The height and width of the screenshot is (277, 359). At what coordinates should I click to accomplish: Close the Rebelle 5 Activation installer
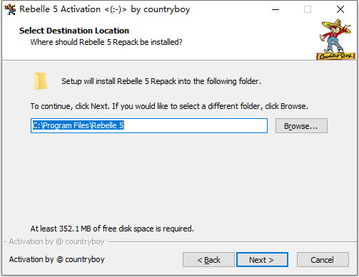click(x=340, y=9)
